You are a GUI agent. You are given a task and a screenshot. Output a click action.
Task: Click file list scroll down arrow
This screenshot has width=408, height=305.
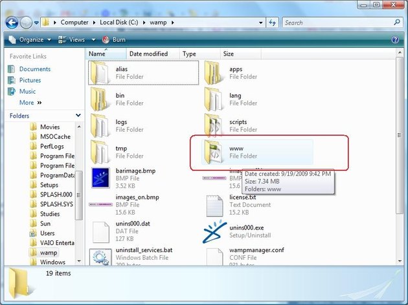(x=400, y=261)
